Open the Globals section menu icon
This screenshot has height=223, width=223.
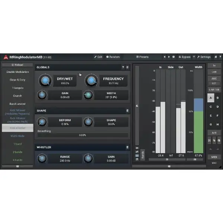coord(127,67)
